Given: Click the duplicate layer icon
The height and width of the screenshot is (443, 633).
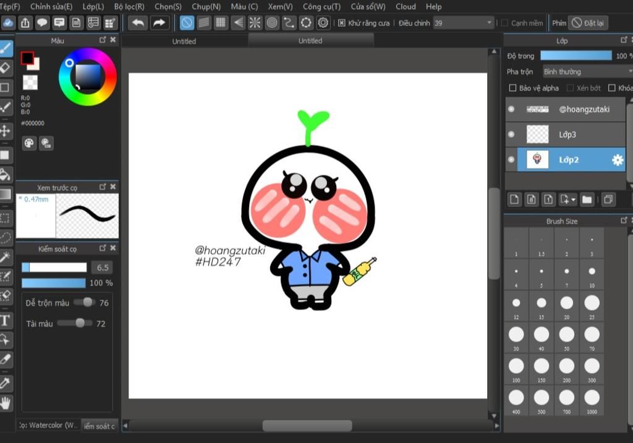Looking at the screenshot, I should (608, 200).
